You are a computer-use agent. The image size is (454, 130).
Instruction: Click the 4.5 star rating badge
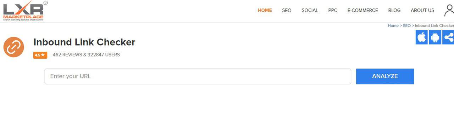pos(40,55)
